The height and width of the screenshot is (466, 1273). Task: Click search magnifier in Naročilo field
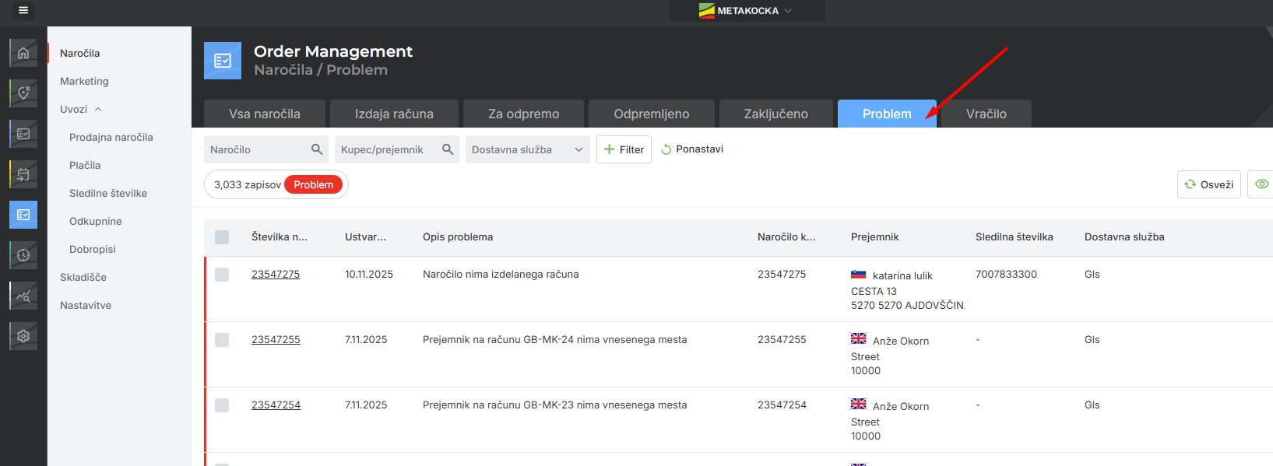coord(317,149)
